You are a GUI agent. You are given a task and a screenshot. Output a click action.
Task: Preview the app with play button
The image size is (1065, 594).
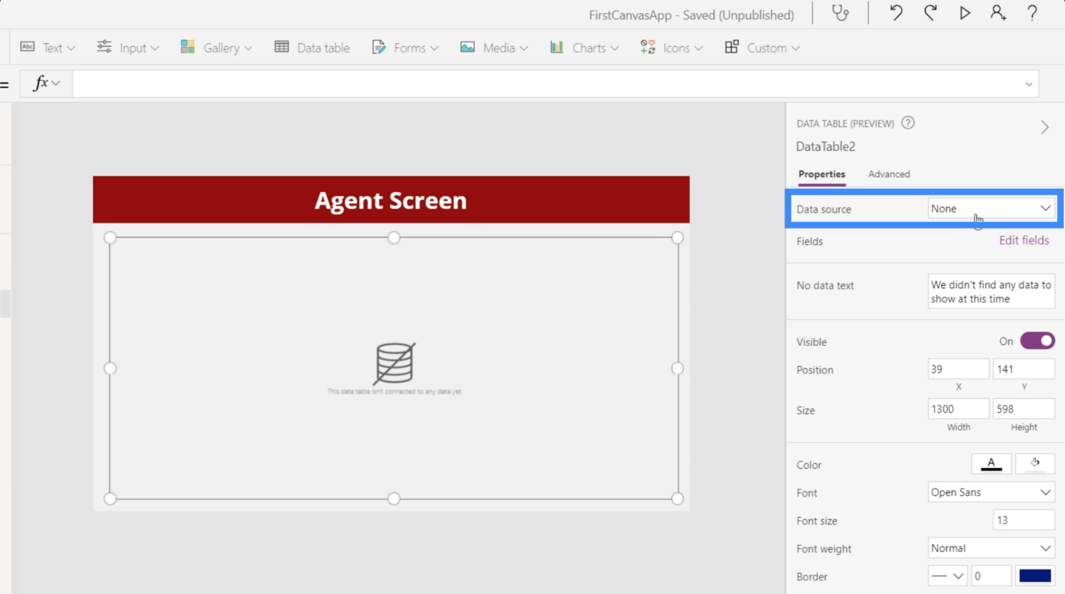[x=964, y=13]
